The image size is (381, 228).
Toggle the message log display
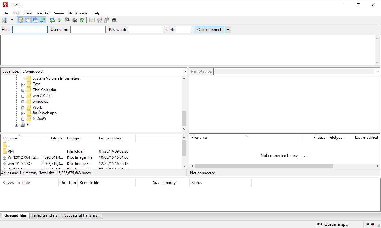[21, 20]
